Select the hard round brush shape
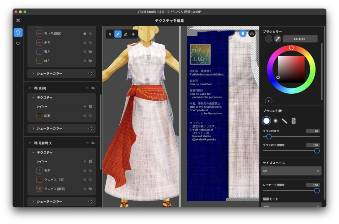This screenshot has width=339, height=224. 266,121
